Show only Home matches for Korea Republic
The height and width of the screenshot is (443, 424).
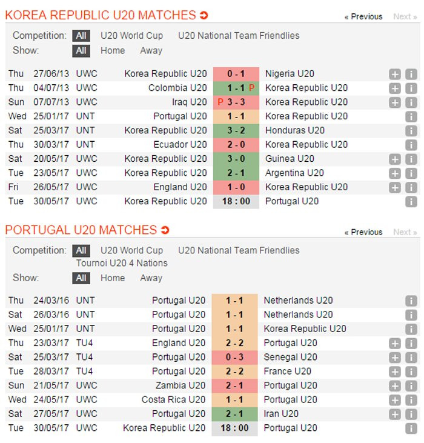pyautogui.click(x=113, y=51)
